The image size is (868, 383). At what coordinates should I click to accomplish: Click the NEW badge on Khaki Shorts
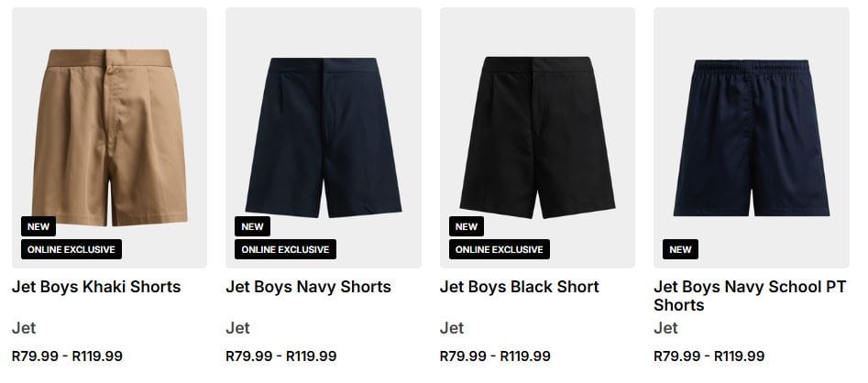click(38, 226)
